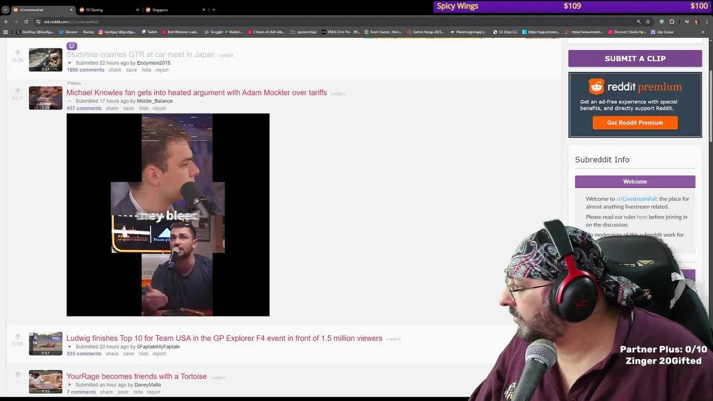
Task: Open the X GoofGuy bookmark
Action: (35, 32)
